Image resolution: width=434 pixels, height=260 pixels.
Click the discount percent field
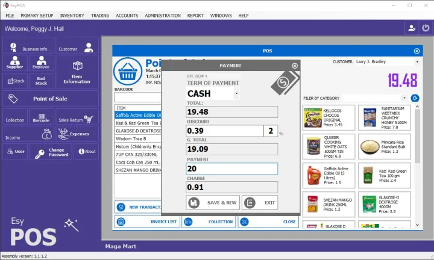pos(271,131)
